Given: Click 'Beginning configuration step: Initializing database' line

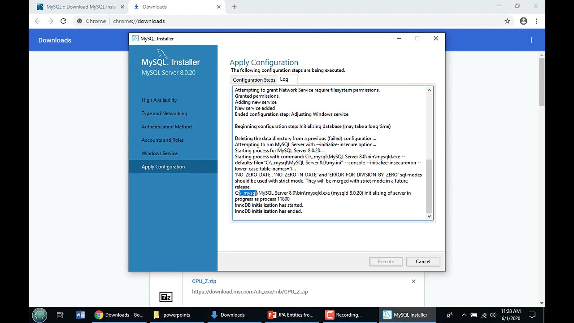Looking at the screenshot, I should pos(313,127).
